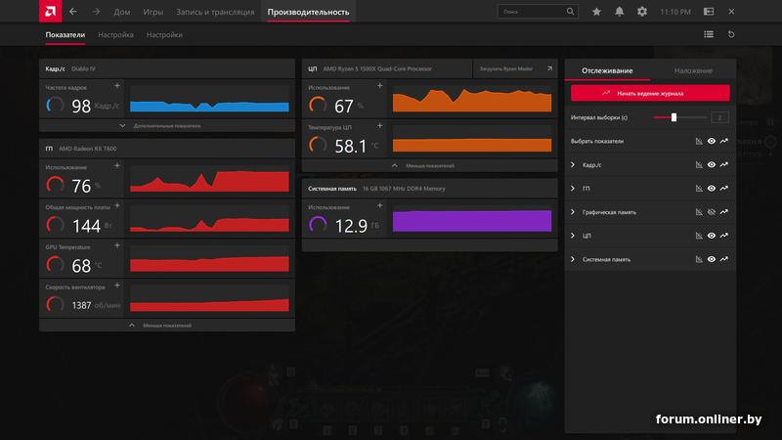Click log chart icon in ГП row
782x440 pixels.
[699, 188]
